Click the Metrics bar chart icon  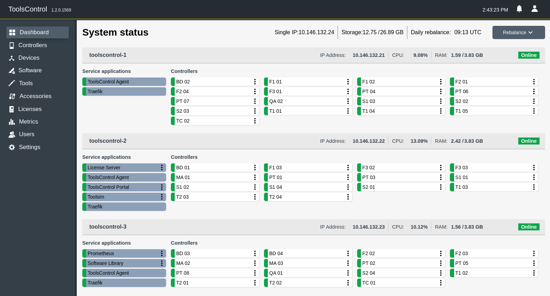12,122
